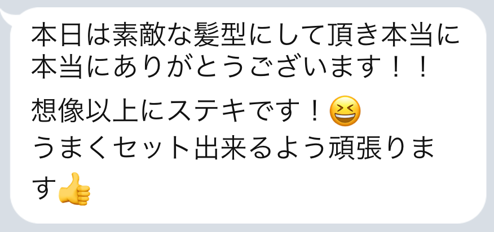Click the phrase 想像以上に
494x232 pixels.
coord(98,111)
